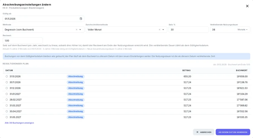
Task: Click the Abschreibung tag for 30.11.2026
Action: click(x=76, y=82)
